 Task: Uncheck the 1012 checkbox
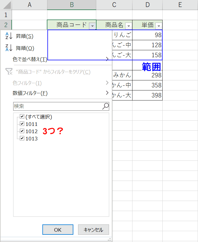click(x=22, y=131)
